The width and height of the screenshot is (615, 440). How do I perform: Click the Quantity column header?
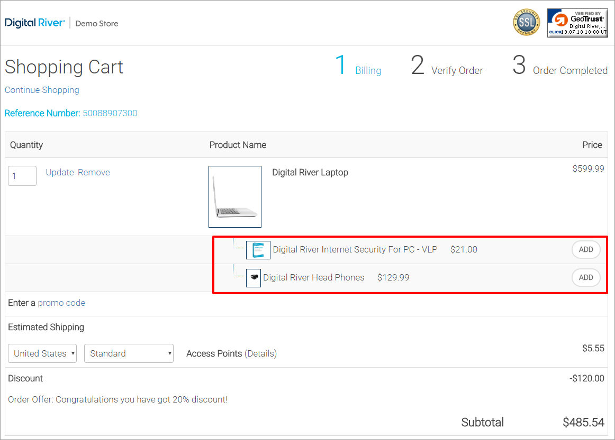click(x=26, y=145)
